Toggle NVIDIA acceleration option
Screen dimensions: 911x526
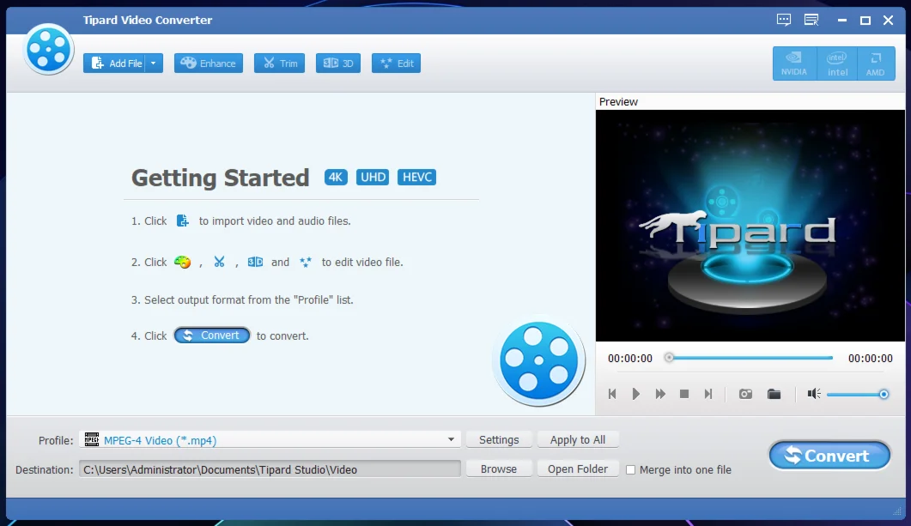coord(793,63)
